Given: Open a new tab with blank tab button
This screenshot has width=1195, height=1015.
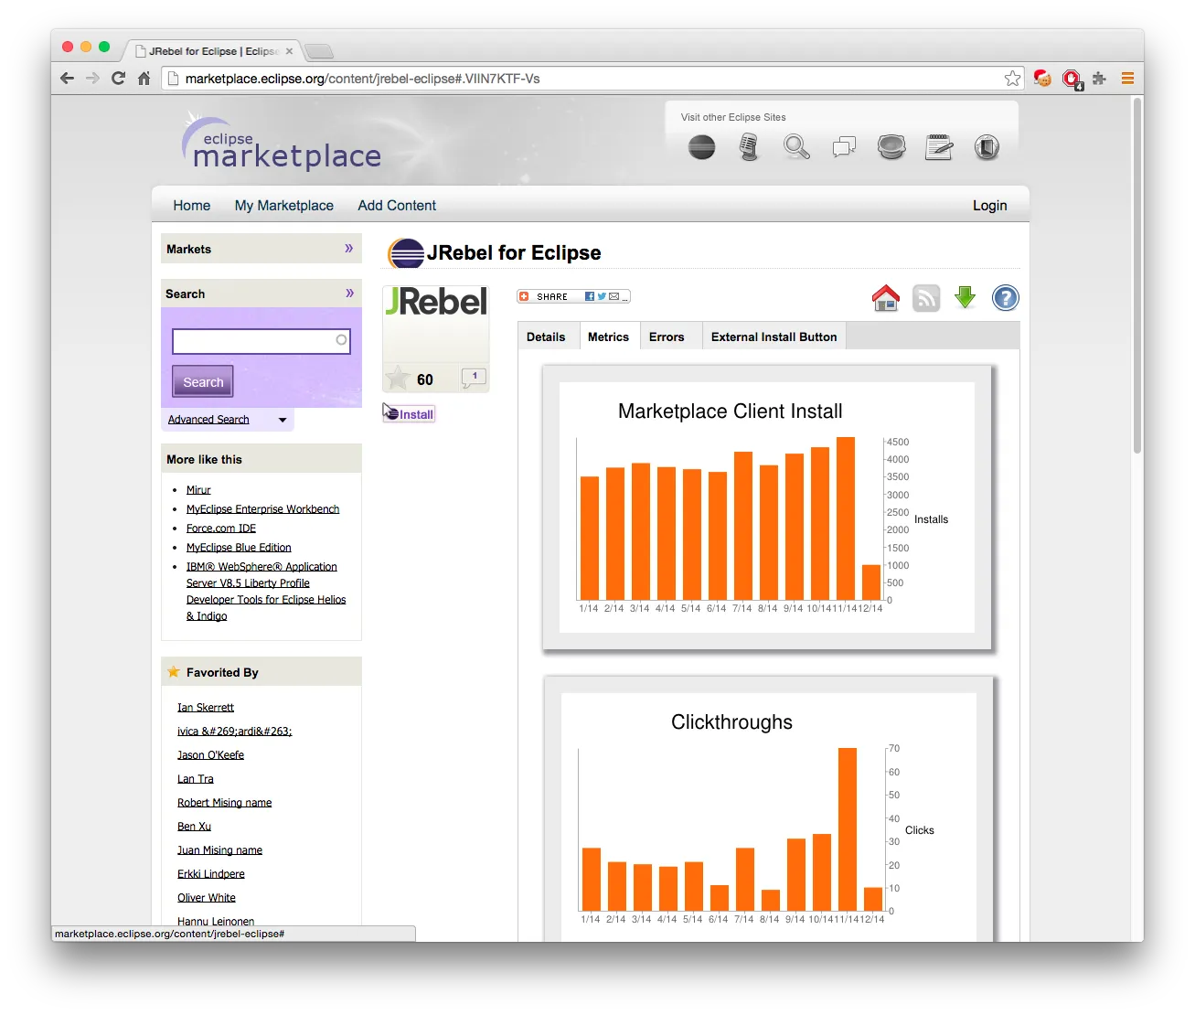Looking at the screenshot, I should point(318,51).
